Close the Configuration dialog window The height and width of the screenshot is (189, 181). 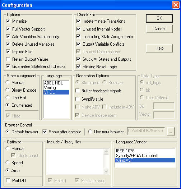point(176,5)
